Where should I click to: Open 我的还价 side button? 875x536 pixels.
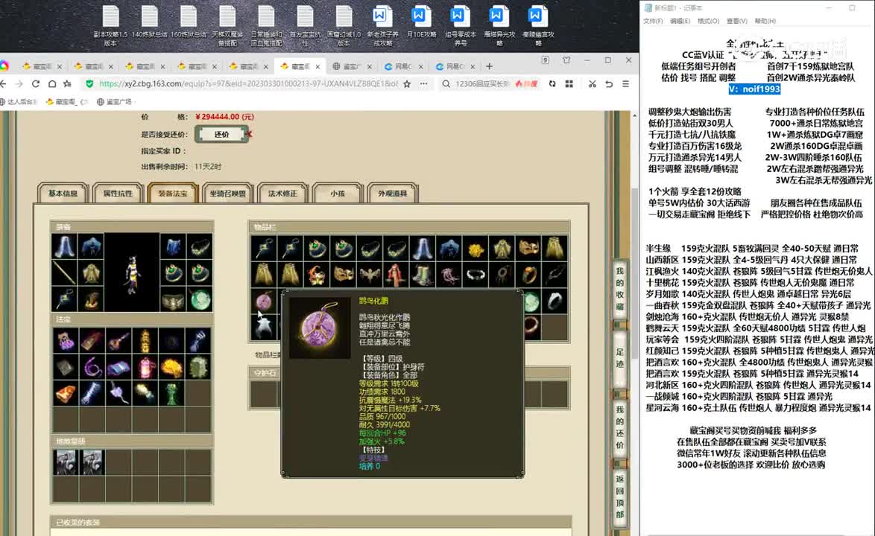click(619, 427)
